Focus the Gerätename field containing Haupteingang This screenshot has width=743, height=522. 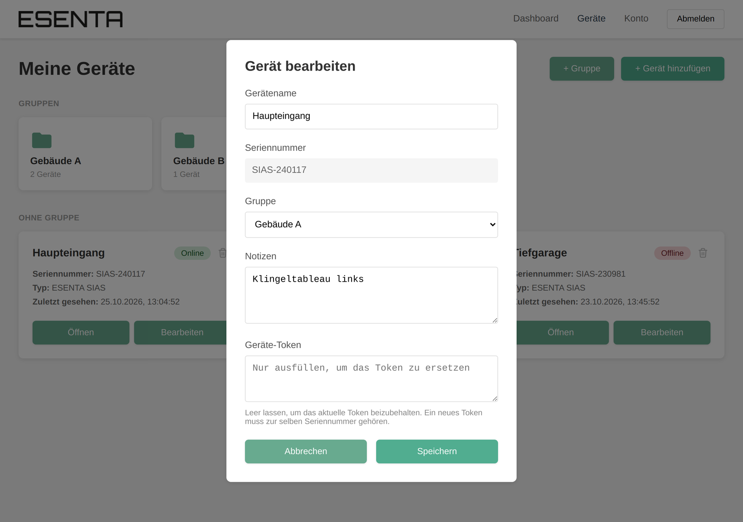pos(371,116)
